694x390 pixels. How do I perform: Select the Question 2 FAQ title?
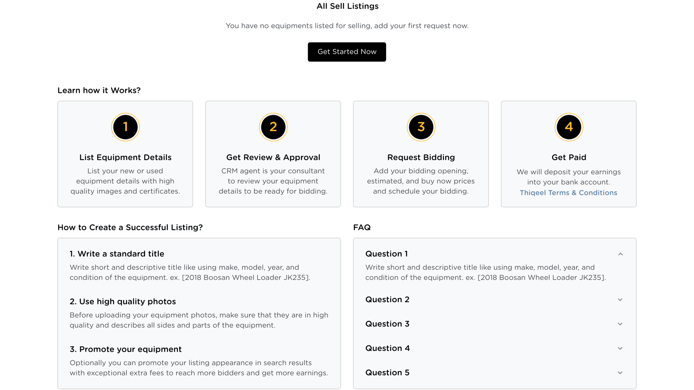pos(387,300)
